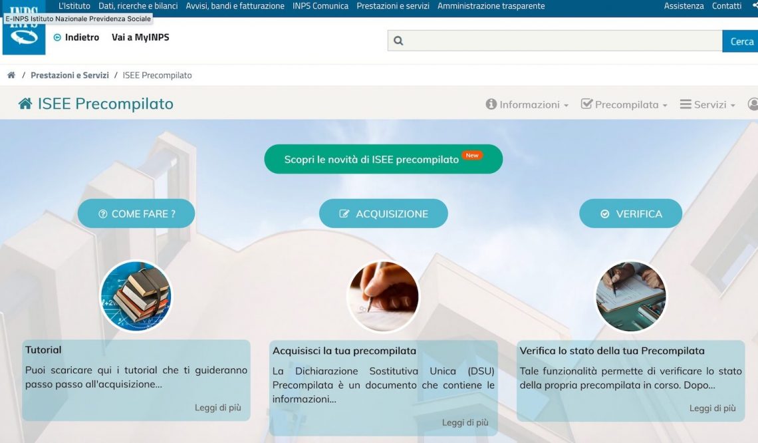
Task: Click the user profile icon at right edge
Action: pos(753,104)
